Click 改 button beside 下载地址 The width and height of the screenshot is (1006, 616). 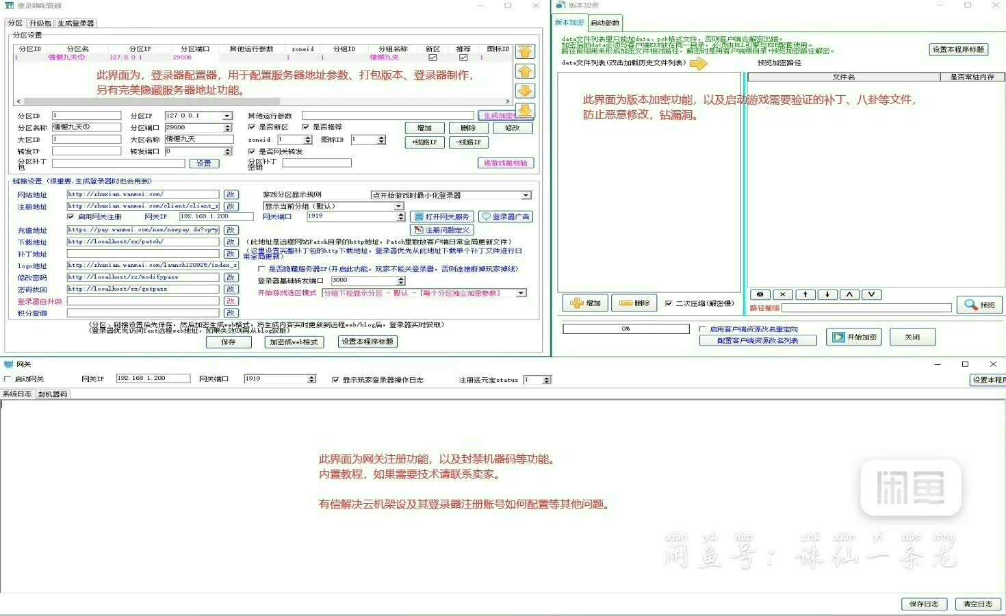[231, 242]
